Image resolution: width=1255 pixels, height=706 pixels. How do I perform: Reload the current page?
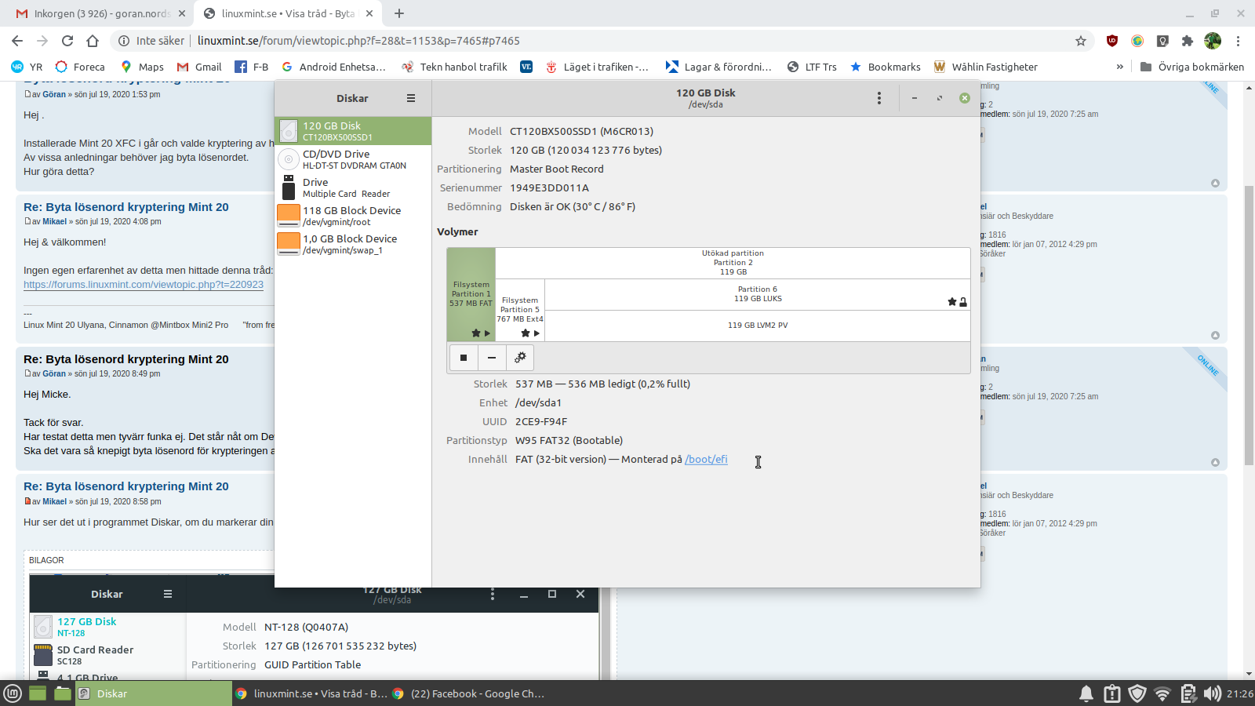point(67,41)
